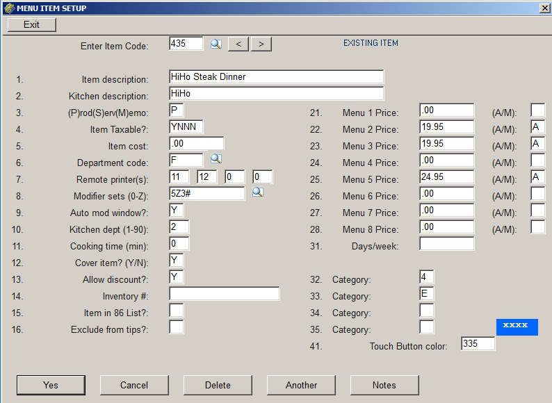Click the Department code field
The width and height of the screenshot is (552, 403).
(x=186, y=160)
